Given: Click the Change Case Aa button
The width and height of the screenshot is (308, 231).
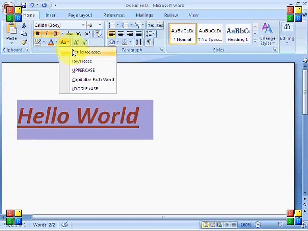Looking at the screenshot, I should coord(64,42).
